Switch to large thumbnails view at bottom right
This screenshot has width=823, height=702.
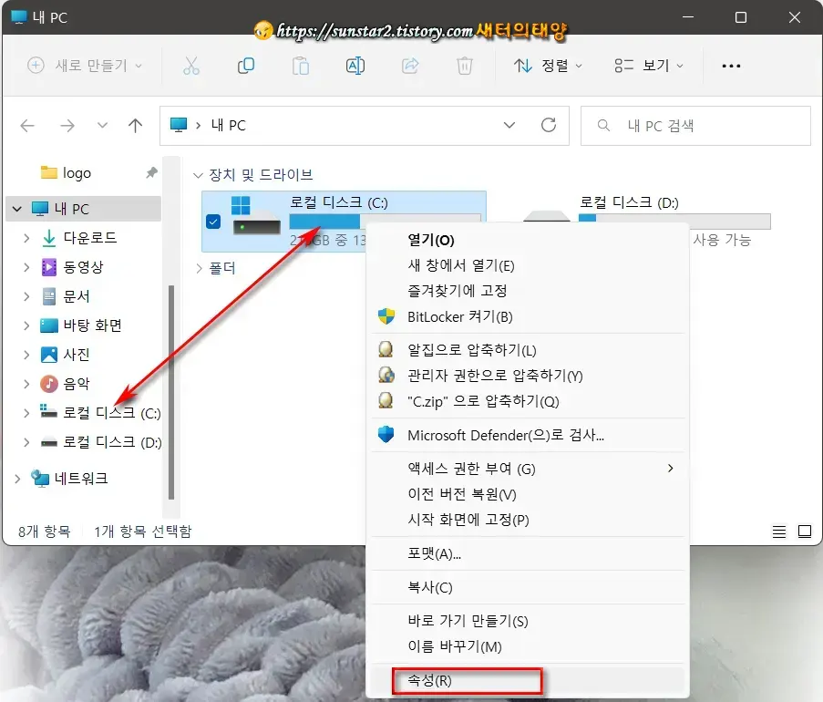click(804, 532)
